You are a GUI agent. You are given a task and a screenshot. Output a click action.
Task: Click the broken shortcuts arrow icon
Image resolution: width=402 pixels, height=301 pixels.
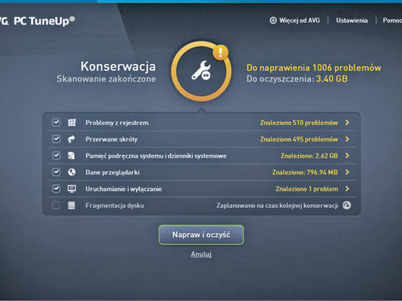click(x=71, y=139)
